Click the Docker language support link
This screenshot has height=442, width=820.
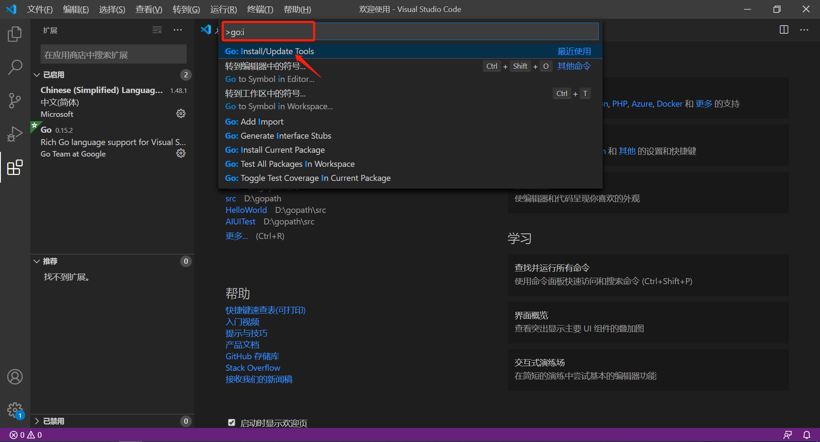click(x=669, y=104)
